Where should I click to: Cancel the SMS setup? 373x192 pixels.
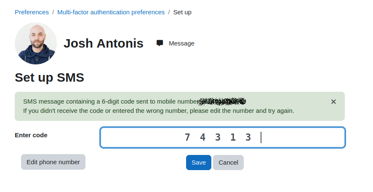pos(228,163)
